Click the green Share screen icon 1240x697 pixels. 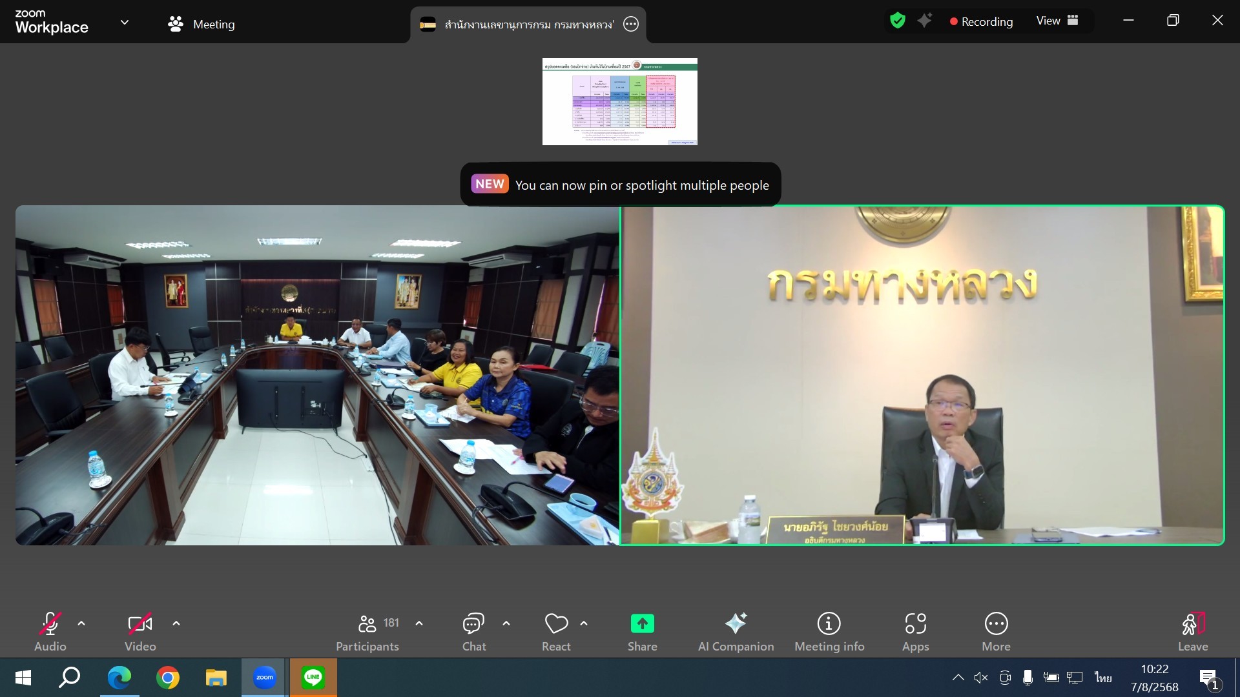point(642,623)
